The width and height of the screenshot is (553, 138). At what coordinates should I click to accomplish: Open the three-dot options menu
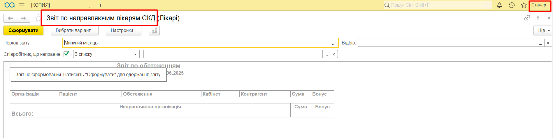[538, 18]
